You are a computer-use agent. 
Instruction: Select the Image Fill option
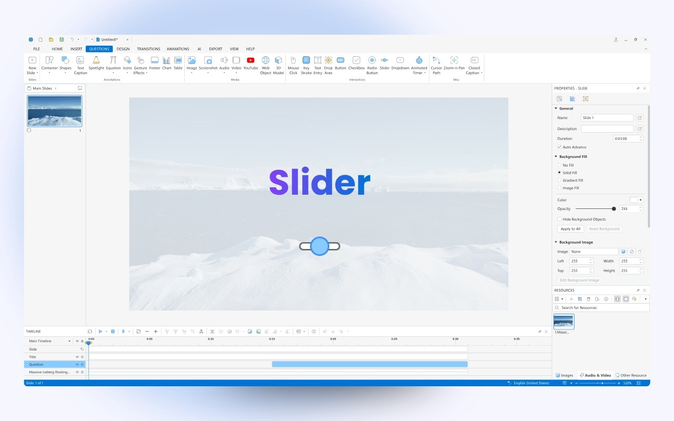click(x=559, y=188)
